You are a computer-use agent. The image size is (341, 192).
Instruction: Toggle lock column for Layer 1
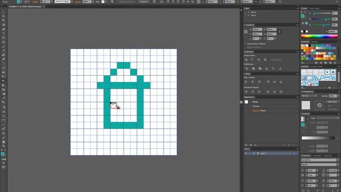point(250,153)
